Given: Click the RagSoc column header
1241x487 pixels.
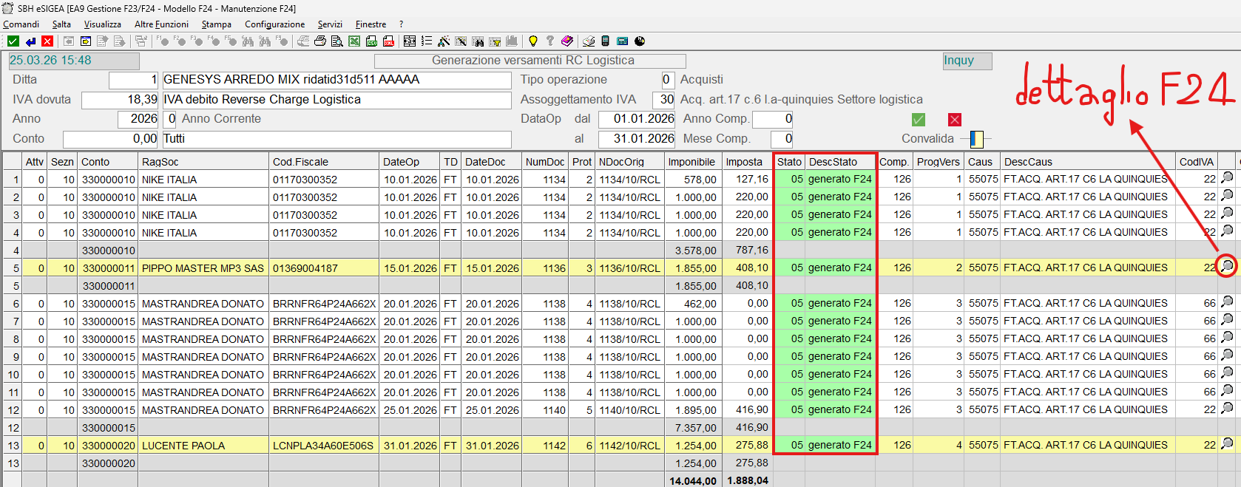Looking at the screenshot, I should click(203, 161).
